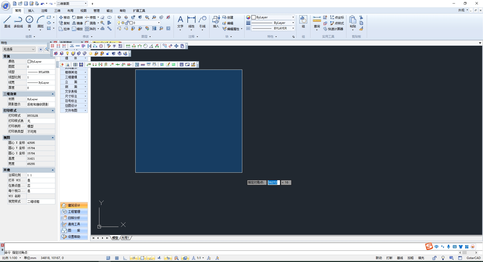Expand the 无选择 selection combo box

[x=33, y=49]
